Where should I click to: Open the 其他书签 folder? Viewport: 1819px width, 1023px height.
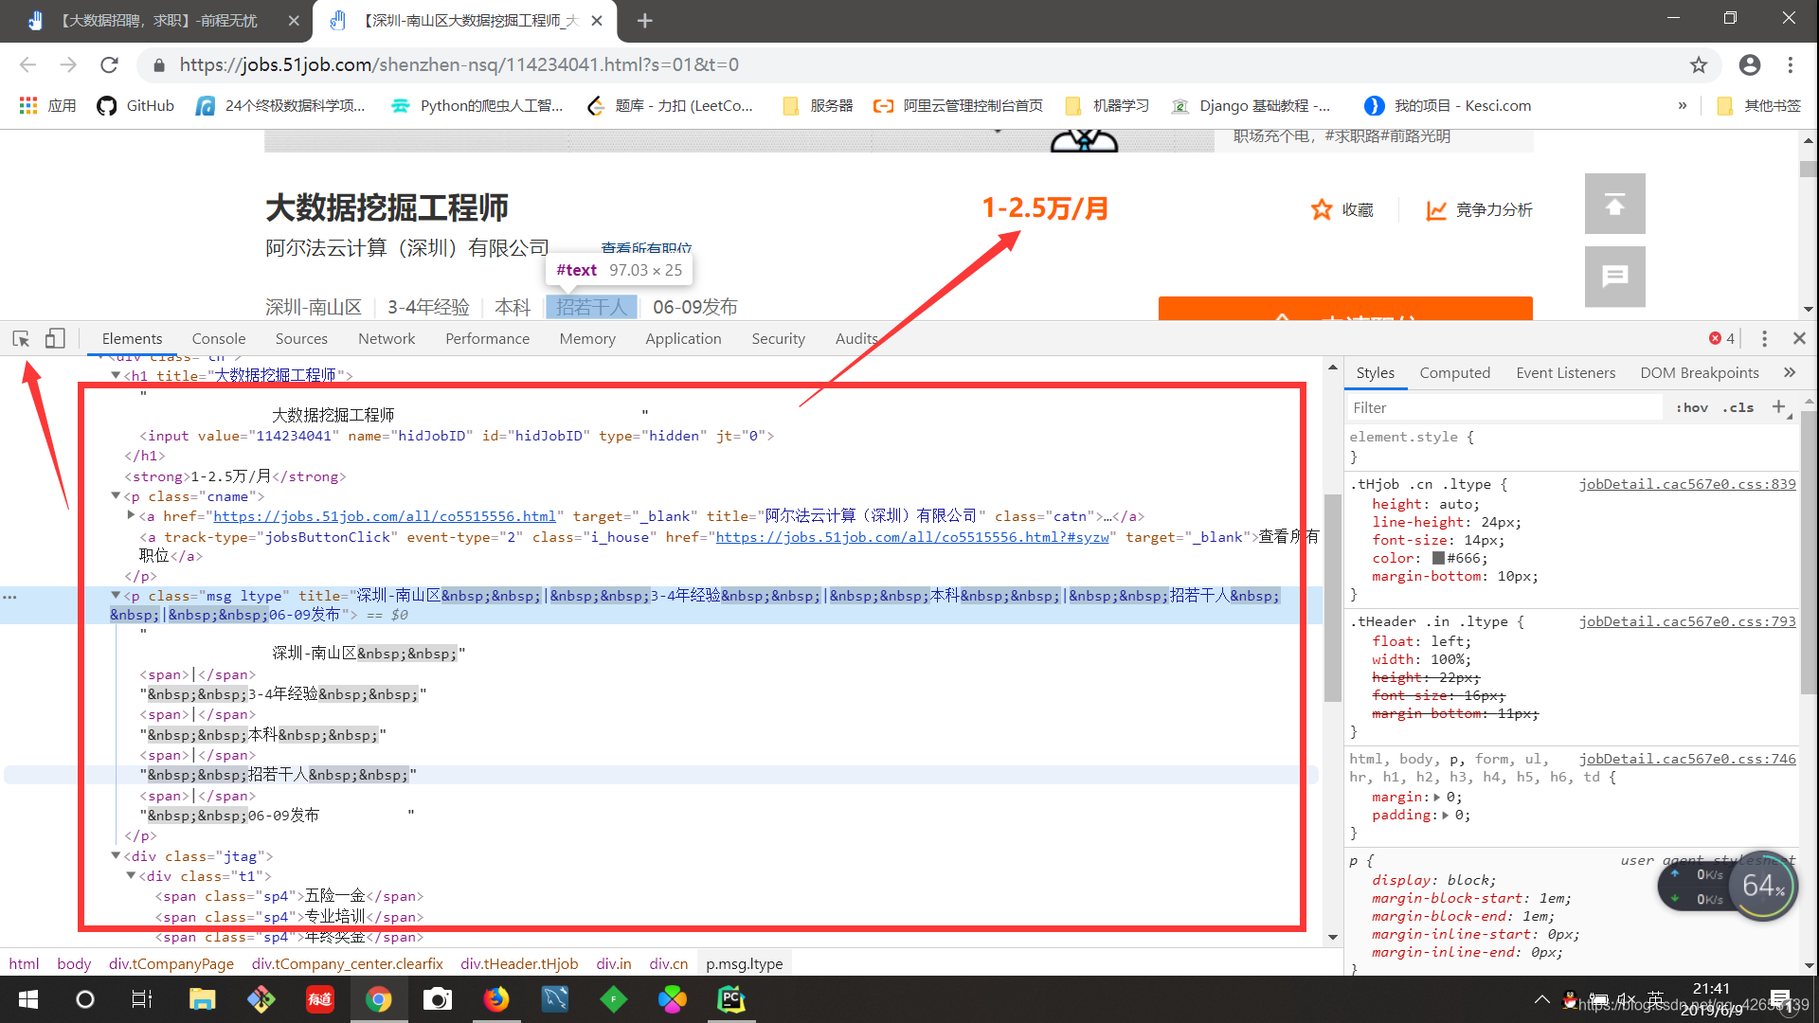[1759, 105]
